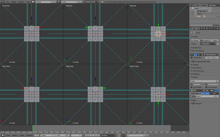Enable the Placeholders checkbox
This screenshot has height=137, width=220.
pyautogui.click(x=192, y=87)
